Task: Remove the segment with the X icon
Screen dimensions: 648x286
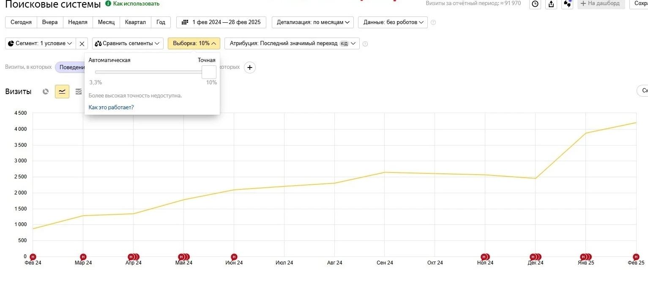Action: (x=82, y=43)
